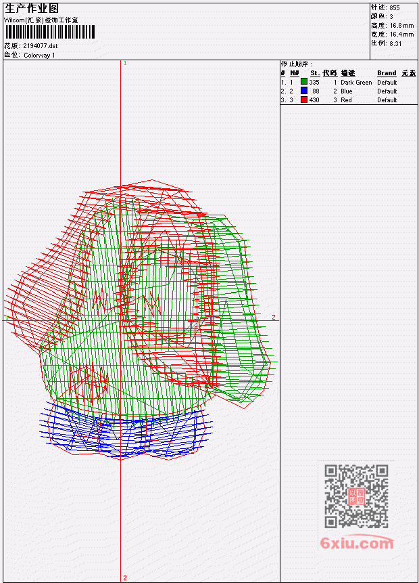The height and width of the screenshot is (583, 419).
Task: Click the height value 16.8 mm
Action: [401, 26]
